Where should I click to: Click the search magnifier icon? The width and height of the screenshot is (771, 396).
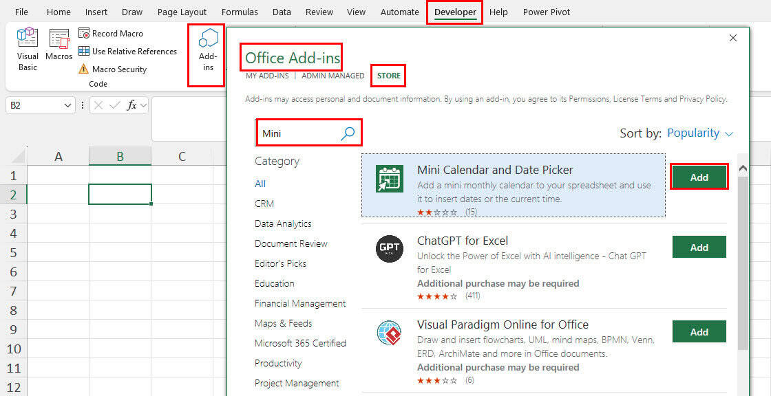click(x=348, y=133)
